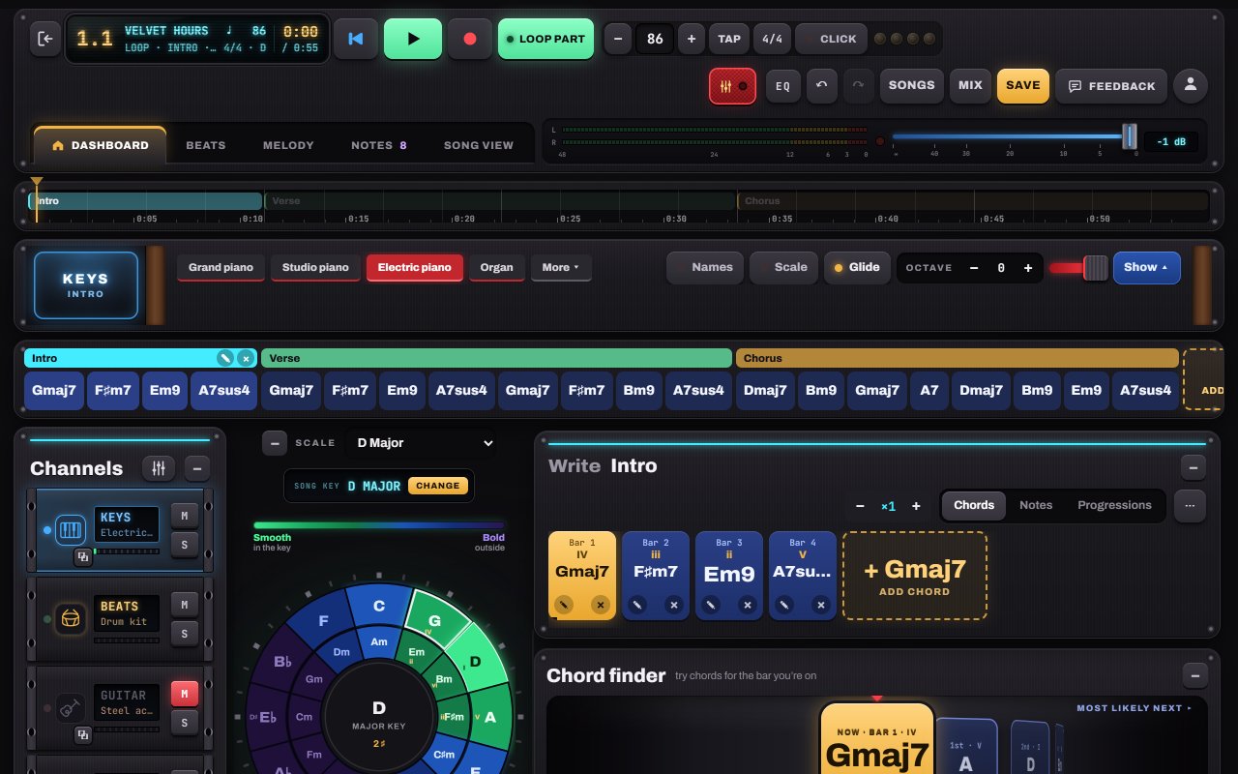The height and width of the screenshot is (774, 1238).
Task: Collapse the Chord finder panel
Action: point(1195,675)
